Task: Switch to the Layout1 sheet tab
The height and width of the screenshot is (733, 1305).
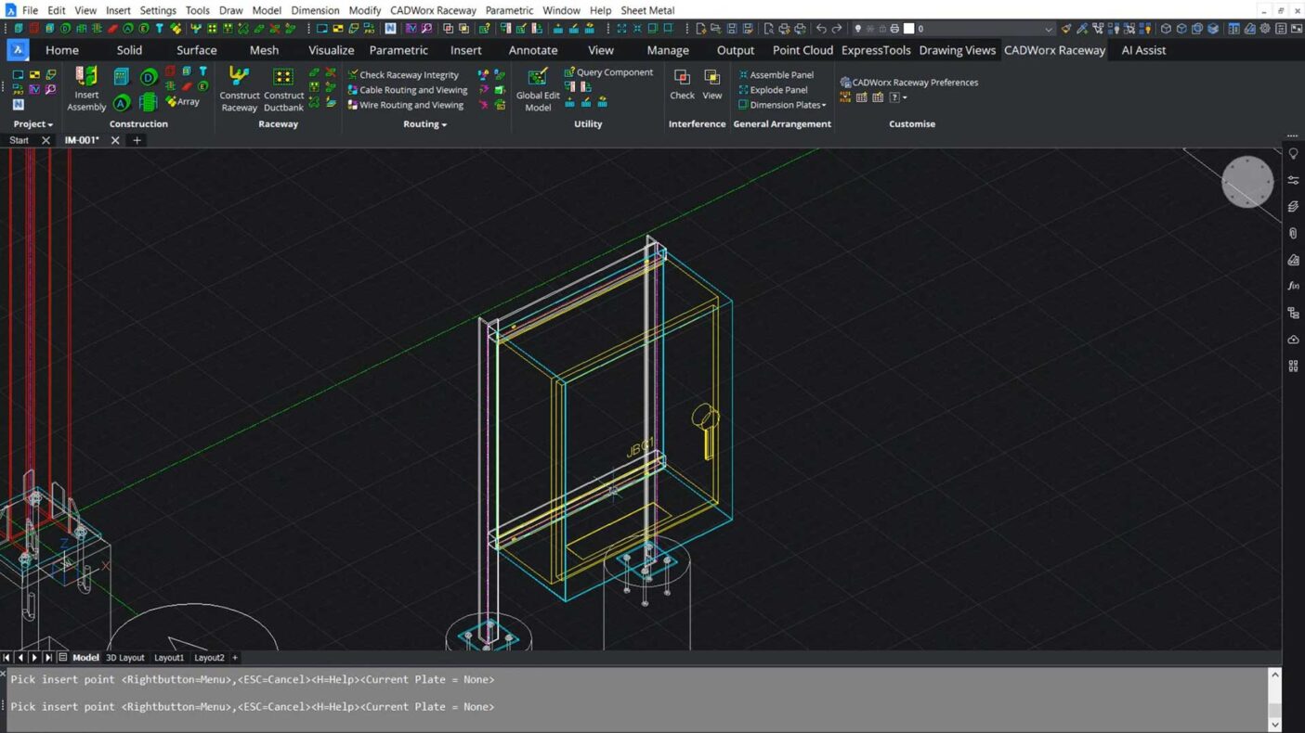Action: [168, 658]
